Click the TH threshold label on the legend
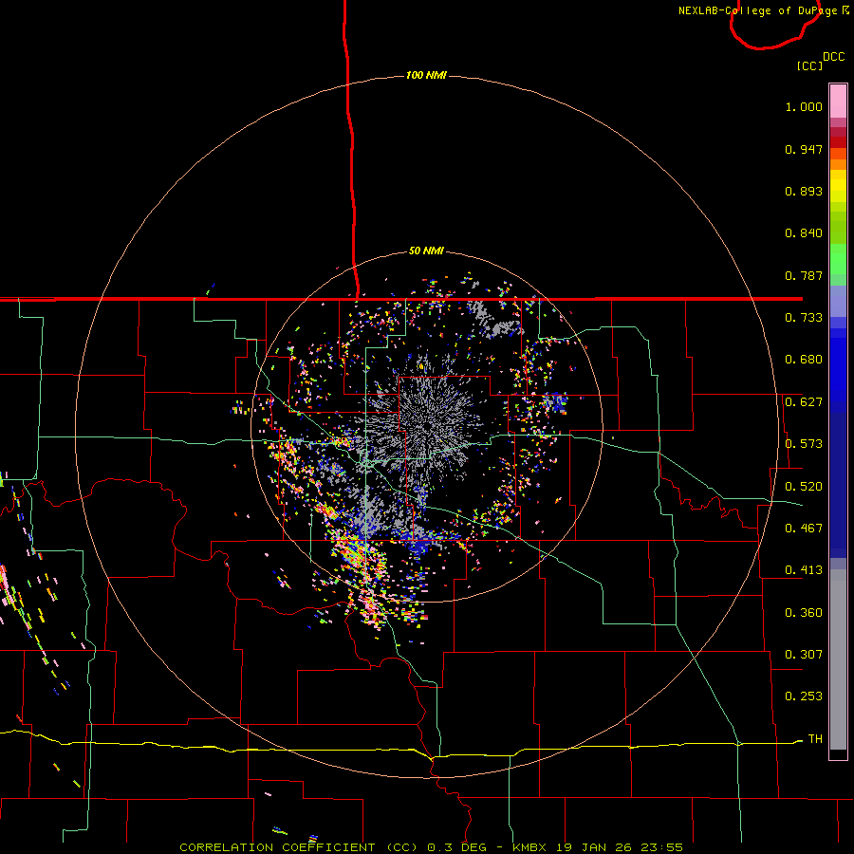The width and height of the screenshot is (854, 854). 815,739
